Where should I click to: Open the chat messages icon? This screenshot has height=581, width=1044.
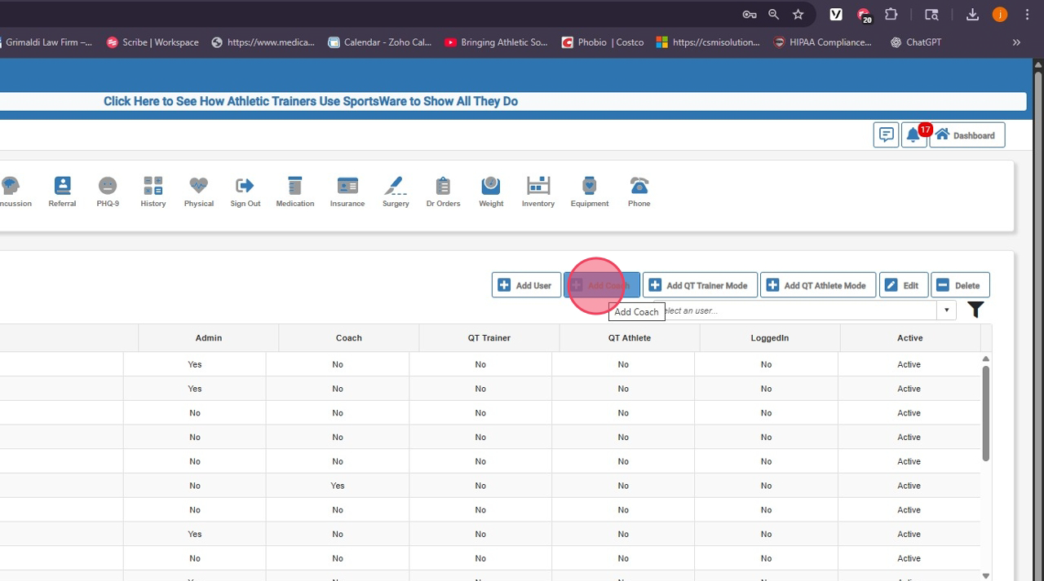[885, 135]
